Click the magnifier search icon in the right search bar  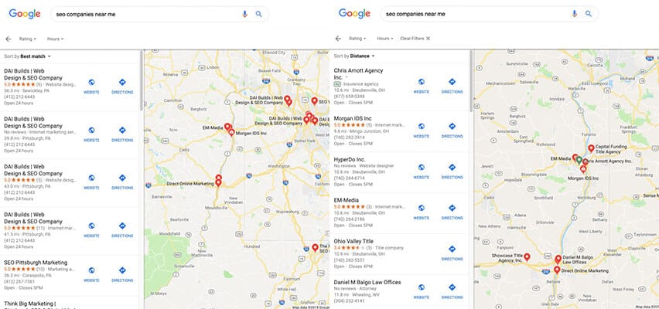coord(589,14)
